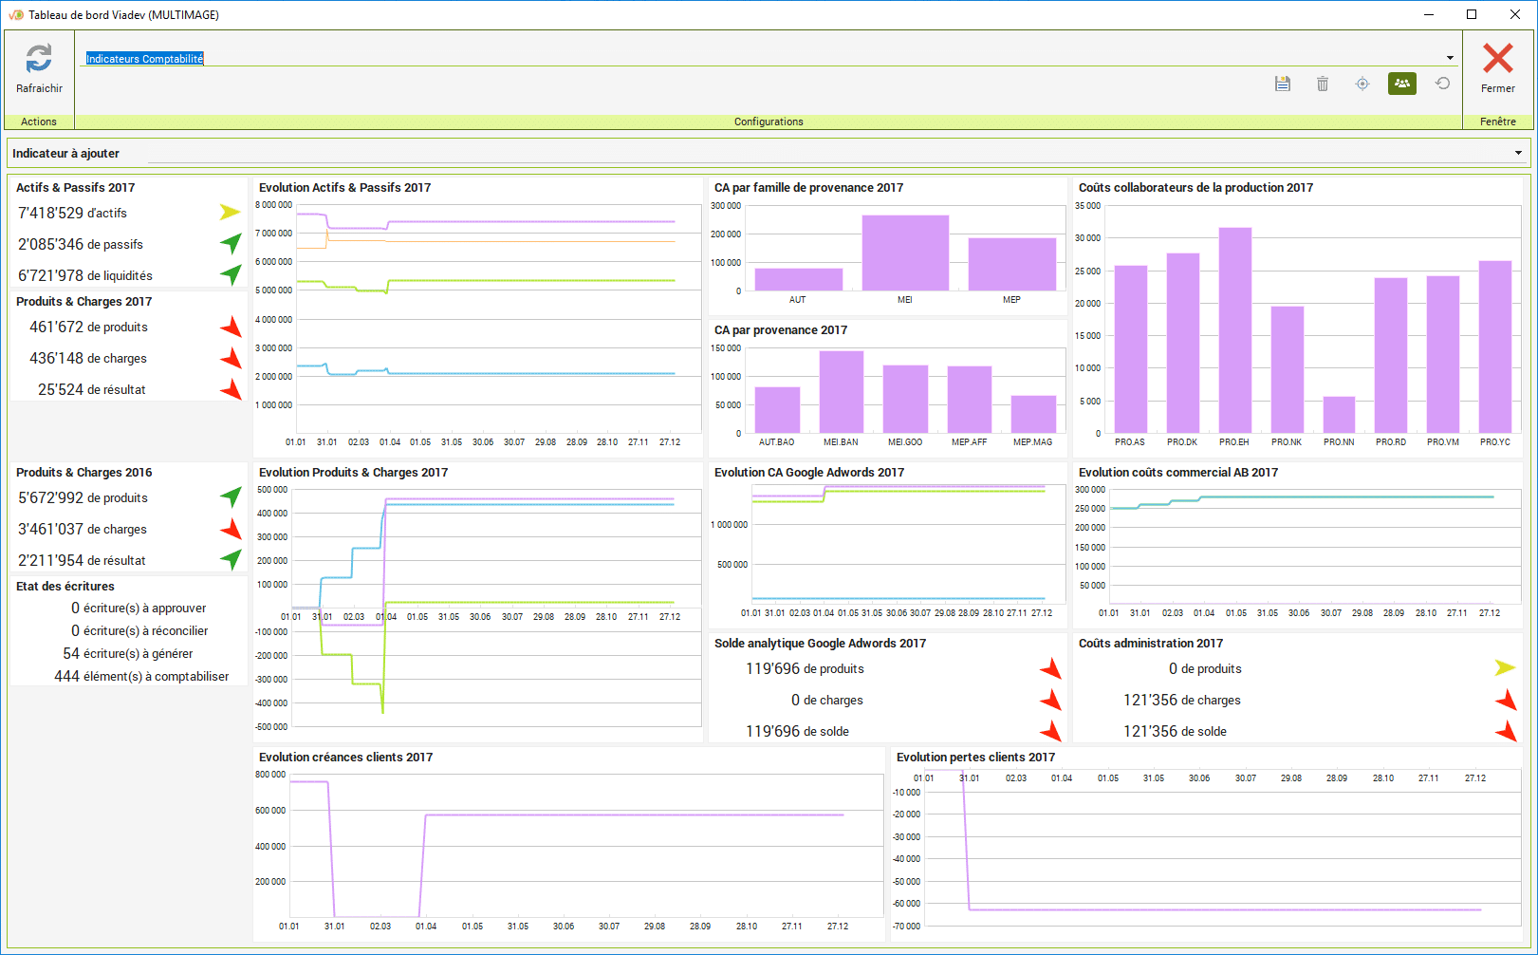Click the 54 écriture(s) à générer entry
This screenshot has height=955, width=1538.
[128, 653]
